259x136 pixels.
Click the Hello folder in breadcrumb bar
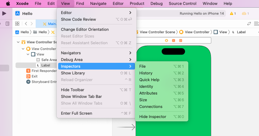click(40, 32)
